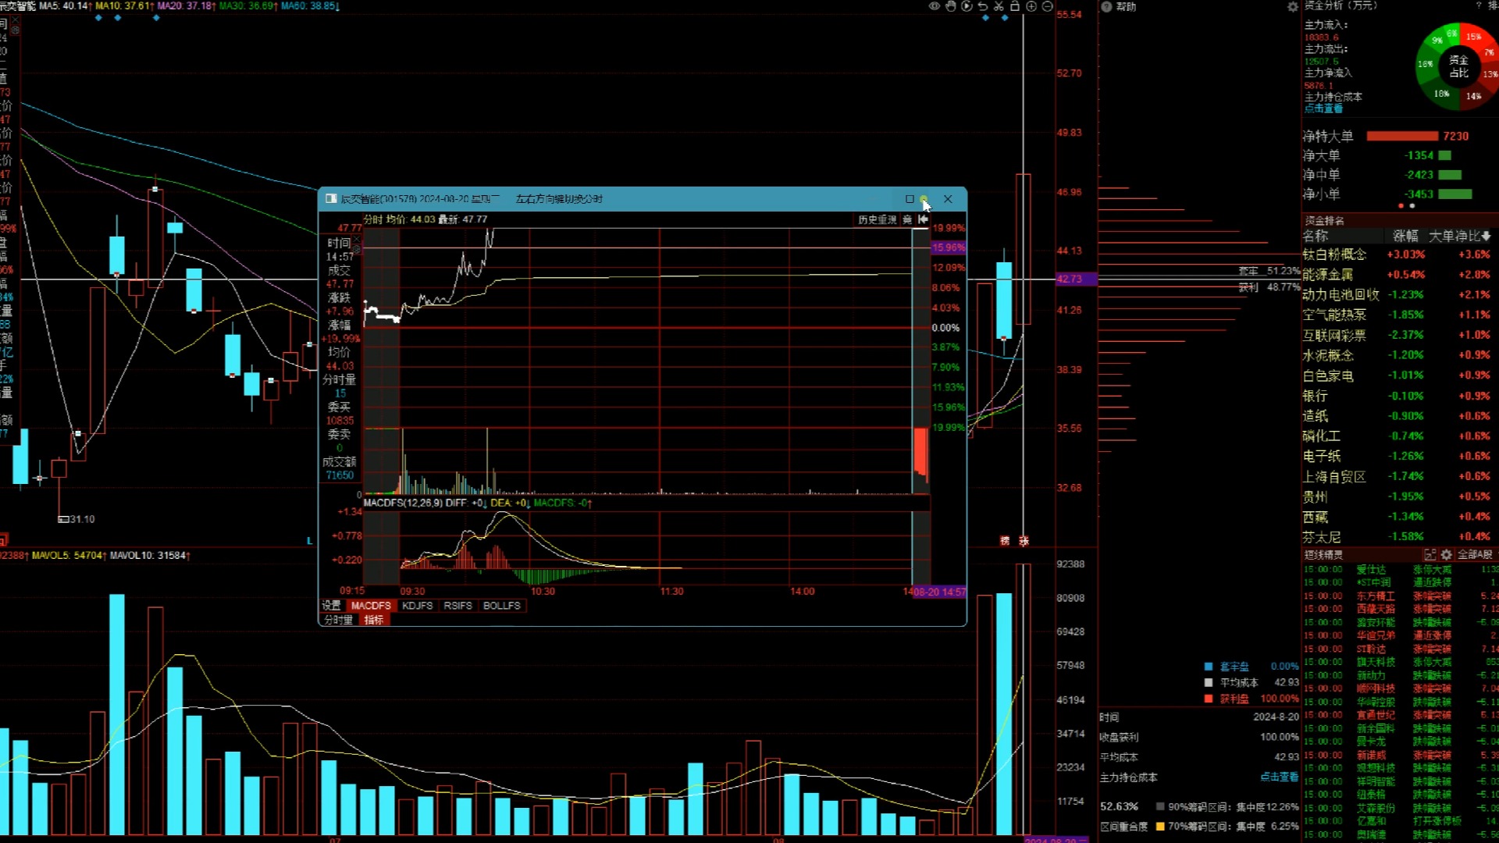Click the red 获利盘 legend swatch
The width and height of the screenshot is (1499, 843).
pos(1209,699)
